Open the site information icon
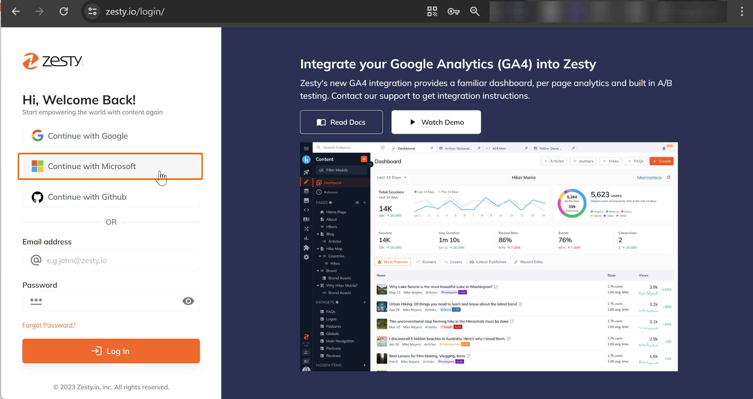The width and height of the screenshot is (753, 399). tap(92, 12)
